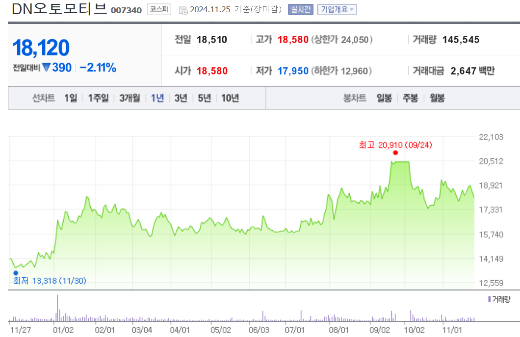Click the 시가 value 18,580
This screenshot has height=337, width=520.
[212, 71]
